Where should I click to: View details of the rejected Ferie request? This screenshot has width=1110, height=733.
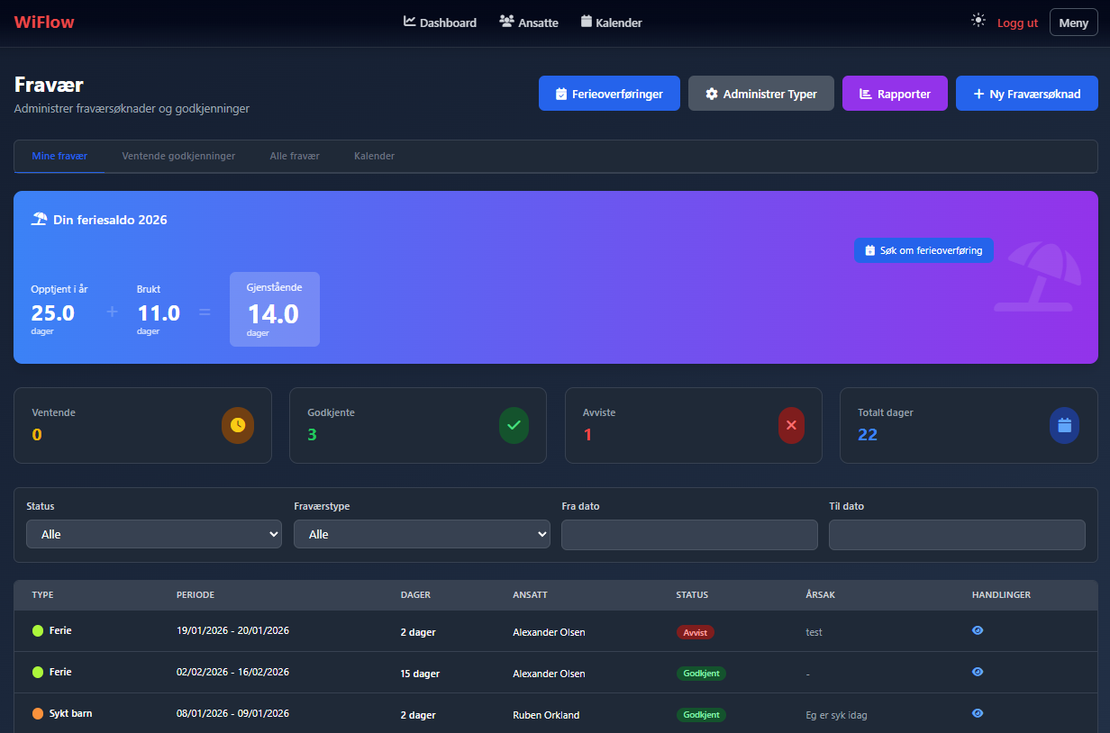click(978, 631)
